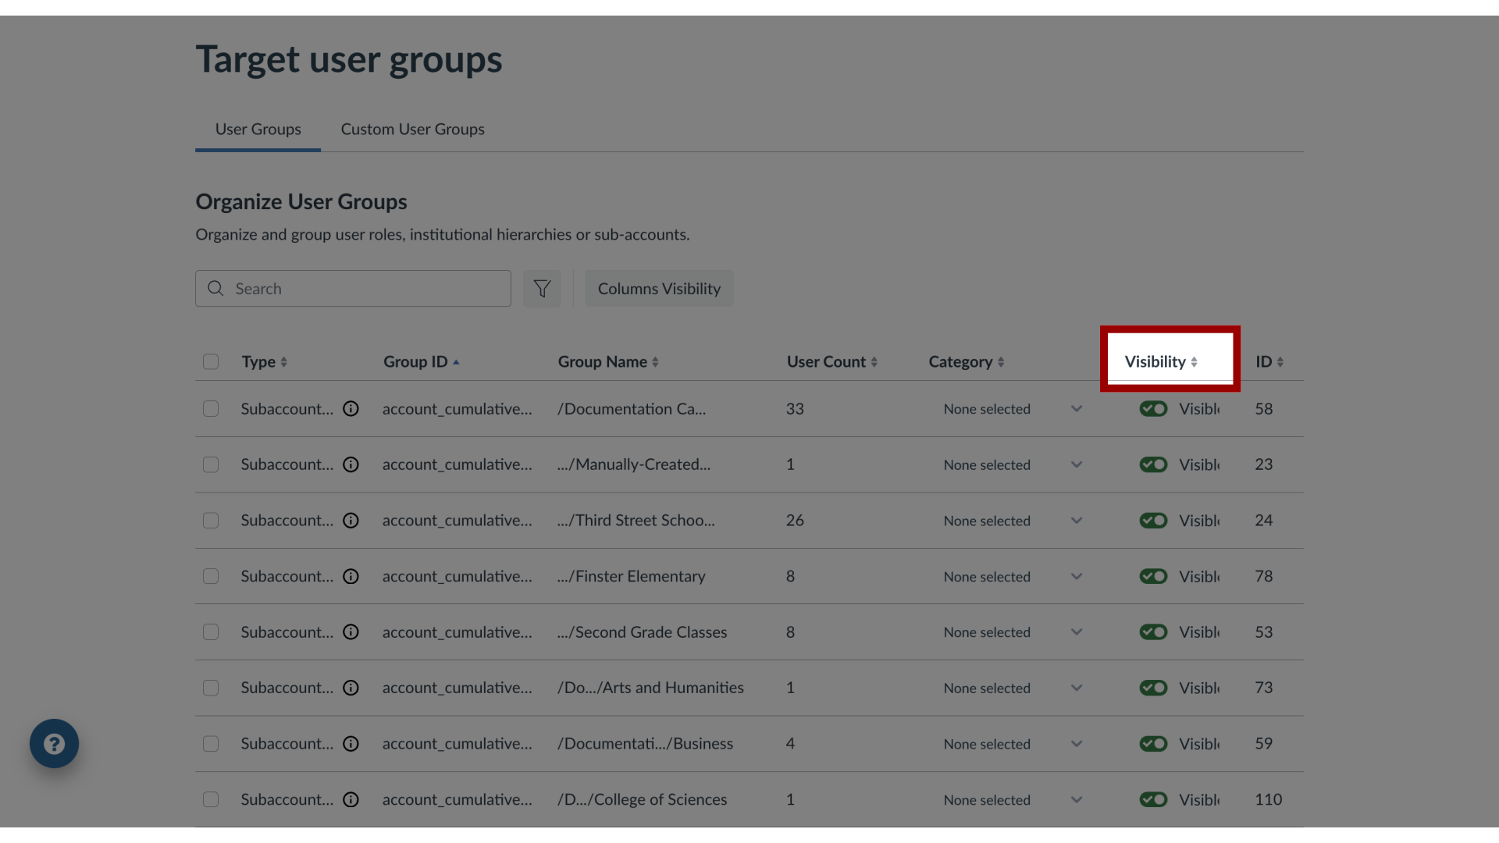Toggle visibility for Manually-Created group
Screen dimensions: 1499x843
click(1152, 464)
